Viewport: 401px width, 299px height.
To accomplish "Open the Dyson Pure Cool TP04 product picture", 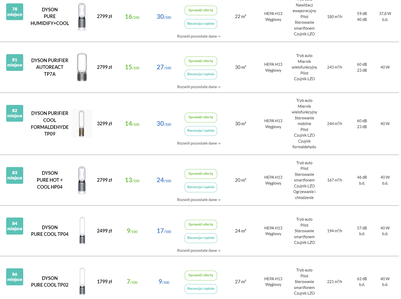I will [82, 231].
